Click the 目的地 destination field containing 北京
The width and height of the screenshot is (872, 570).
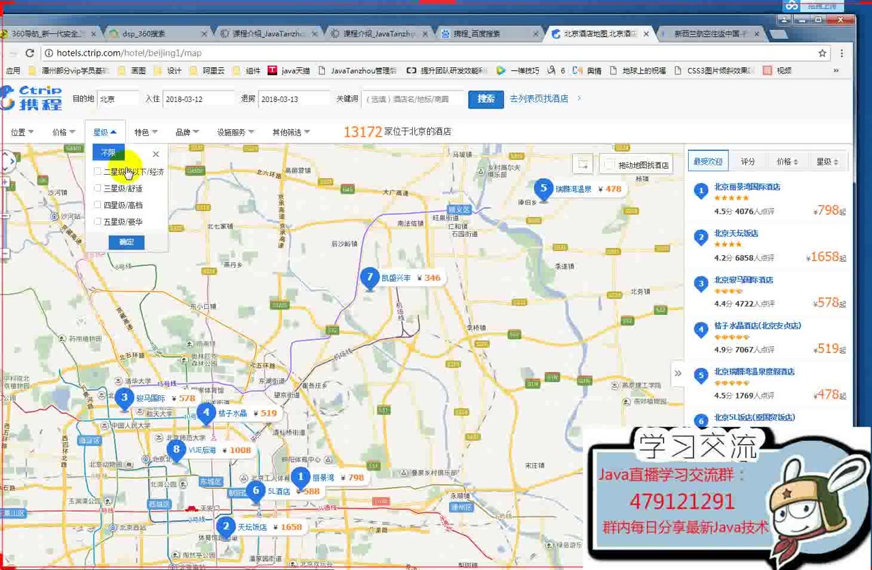118,99
